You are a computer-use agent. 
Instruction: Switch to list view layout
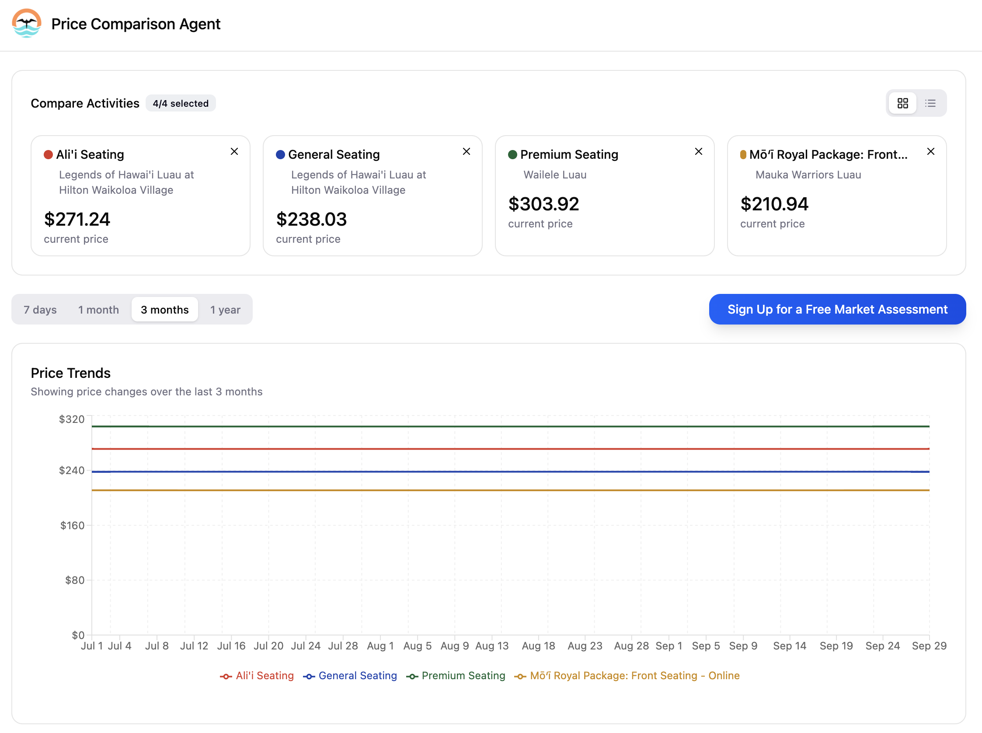930,103
